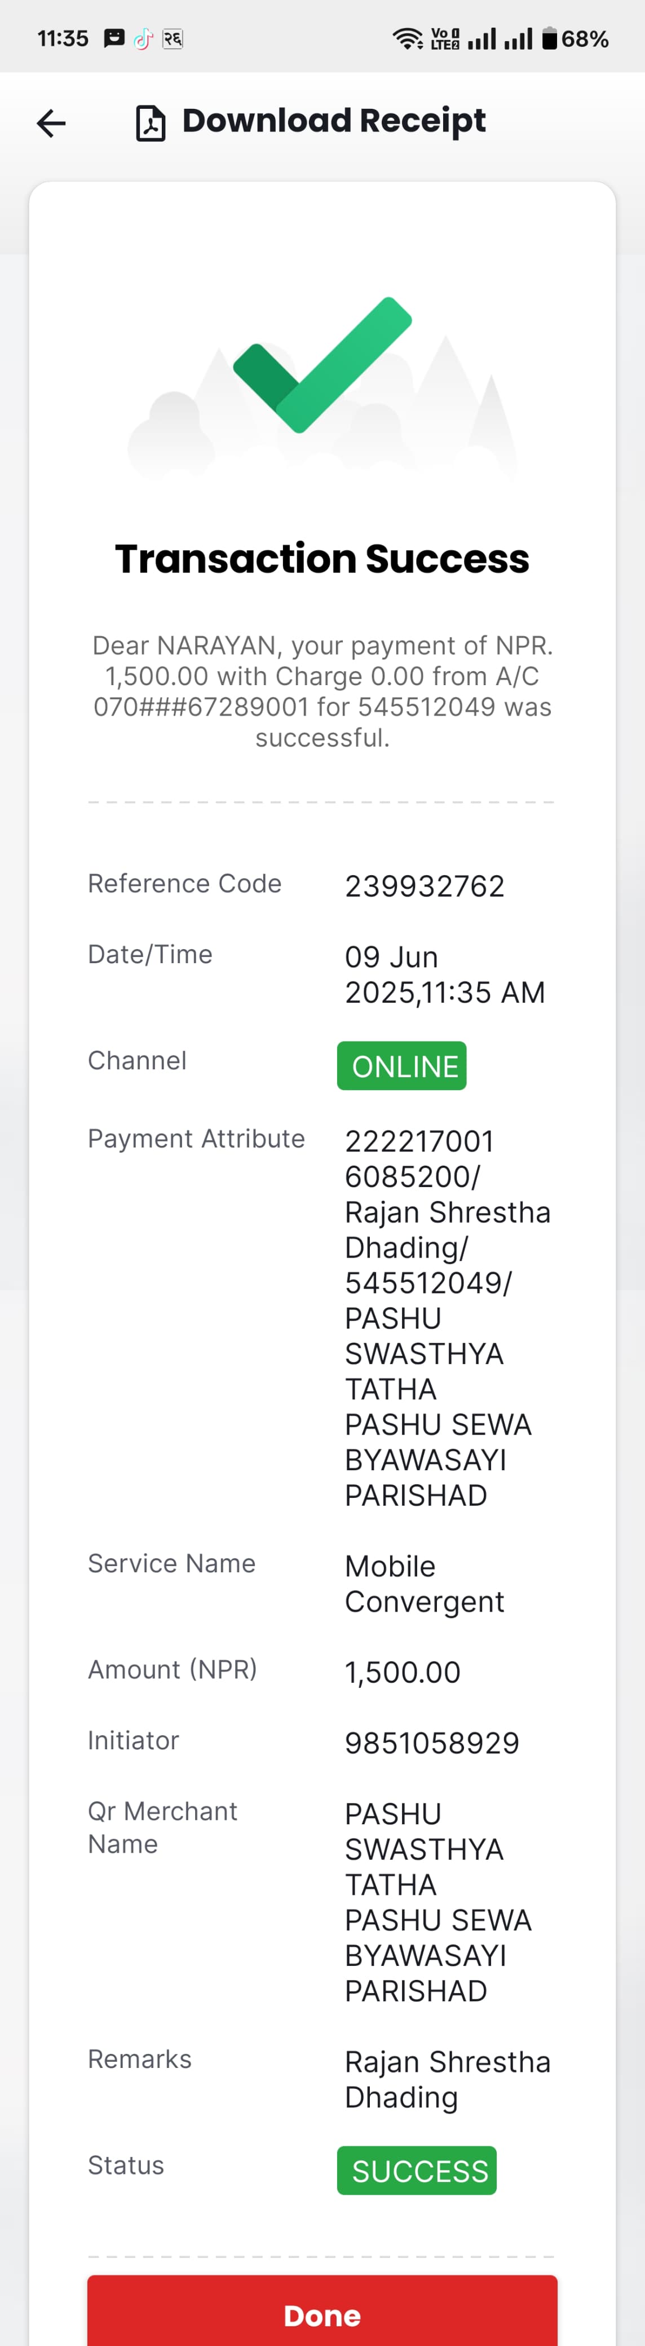Select the date 09 Jun 2025 value

coord(445,974)
